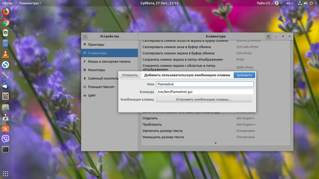Screen dimensions: 319x179
Task: Show all applications grid
Action: [5, 173]
